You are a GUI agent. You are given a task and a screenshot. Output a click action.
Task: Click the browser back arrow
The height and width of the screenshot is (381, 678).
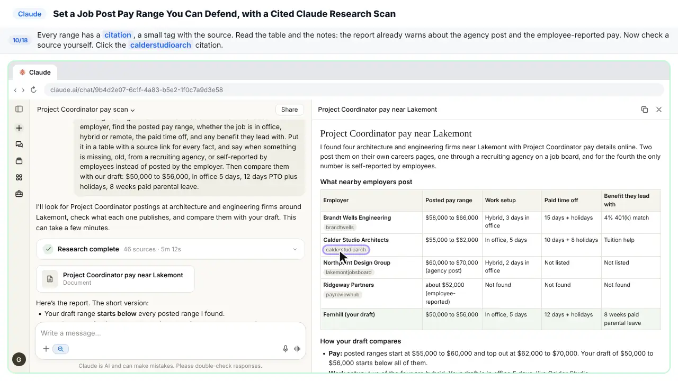(15, 90)
